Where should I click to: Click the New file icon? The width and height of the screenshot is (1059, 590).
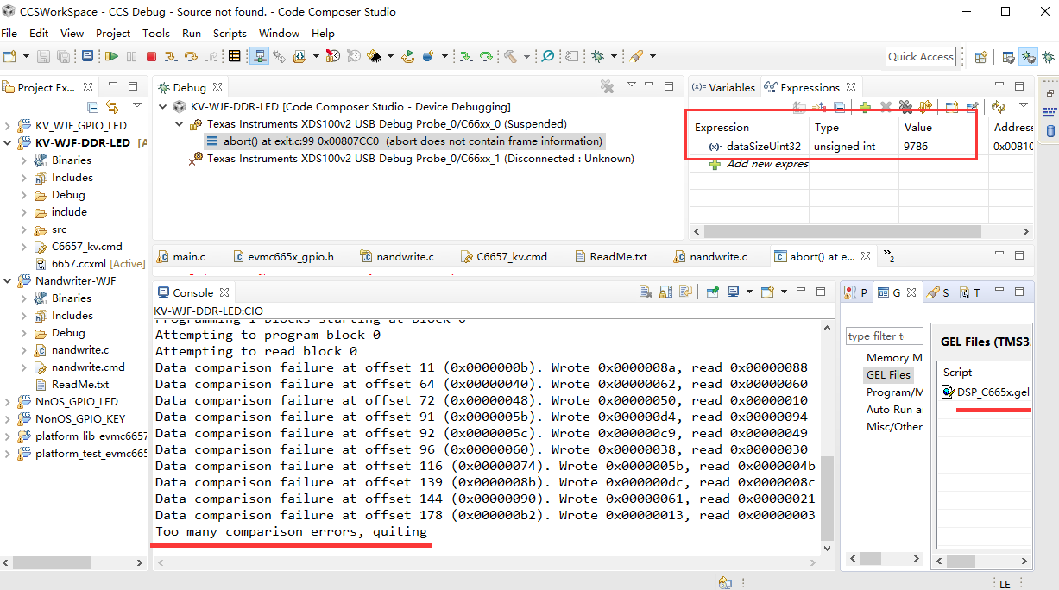[10, 56]
